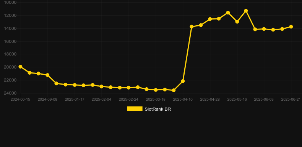Click the 2024-06-15 x-axis date label

pos(20,100)
